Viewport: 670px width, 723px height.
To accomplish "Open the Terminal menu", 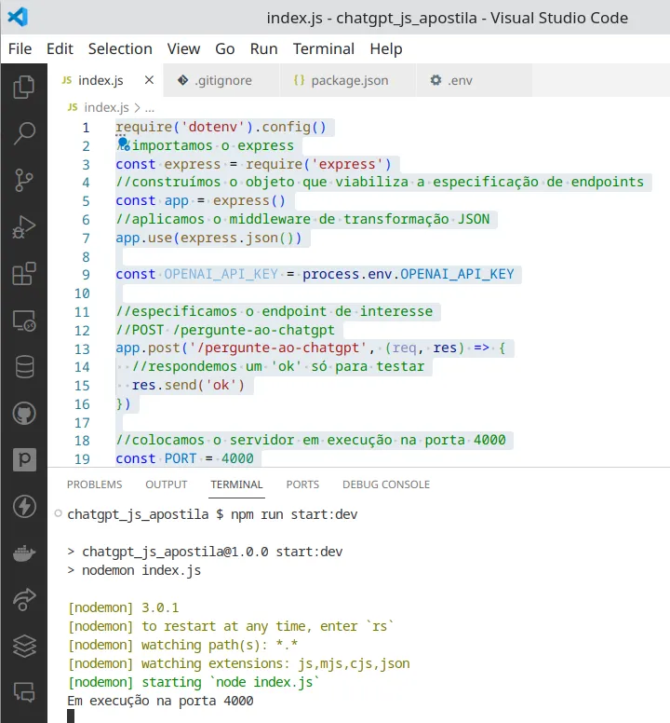I will click(324, 48).
